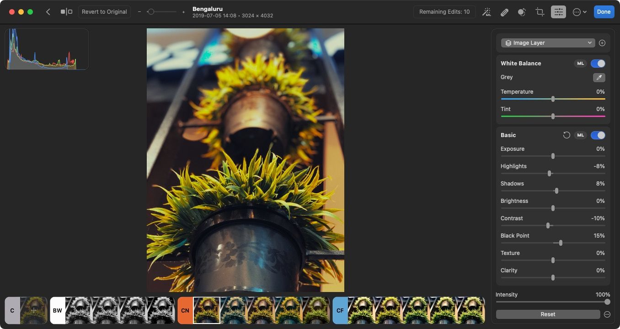Select the first CF preset thumbnail
Image resolution: width=620 pixels, height=329 pixels.
(361, 310)
